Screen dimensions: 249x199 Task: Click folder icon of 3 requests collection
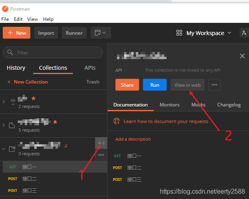pyautogui.click(x=12, y=149)
